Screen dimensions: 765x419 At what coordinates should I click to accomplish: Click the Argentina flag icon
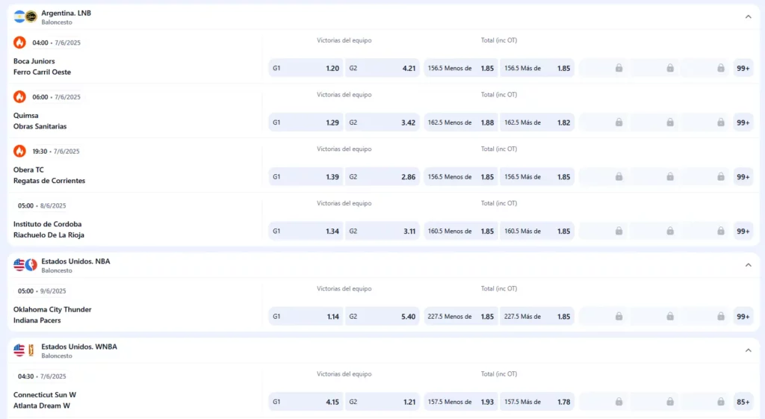[x=19, y=16]
